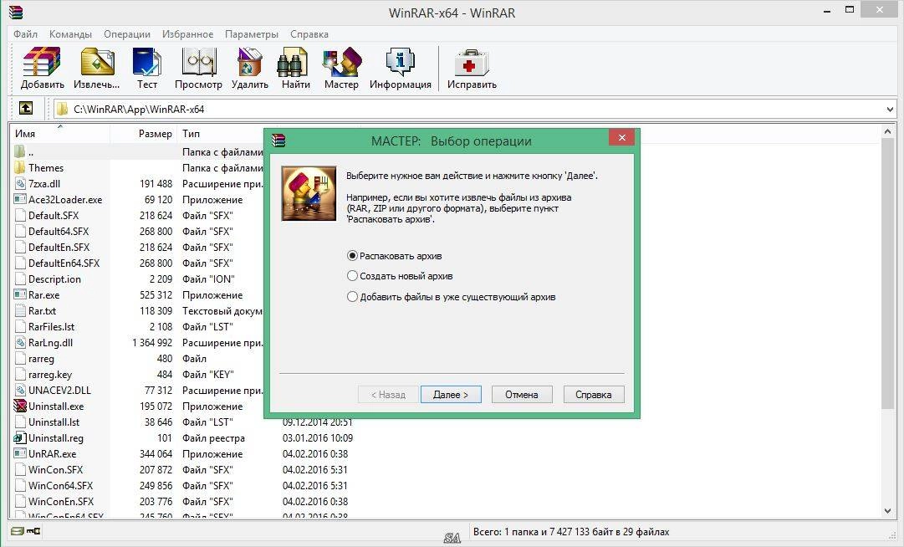Viewport: 904px width, 547px height.
Task: Click the Тест (Test) toolbar icon
Action: click(x=147, y=62)
